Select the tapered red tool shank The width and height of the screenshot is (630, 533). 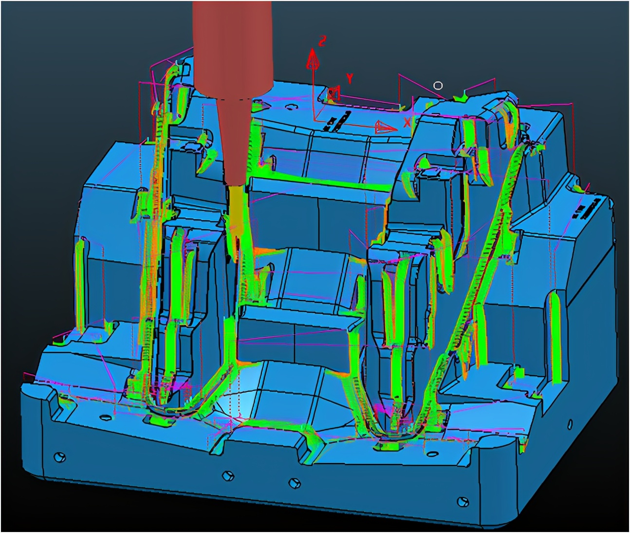234,141
